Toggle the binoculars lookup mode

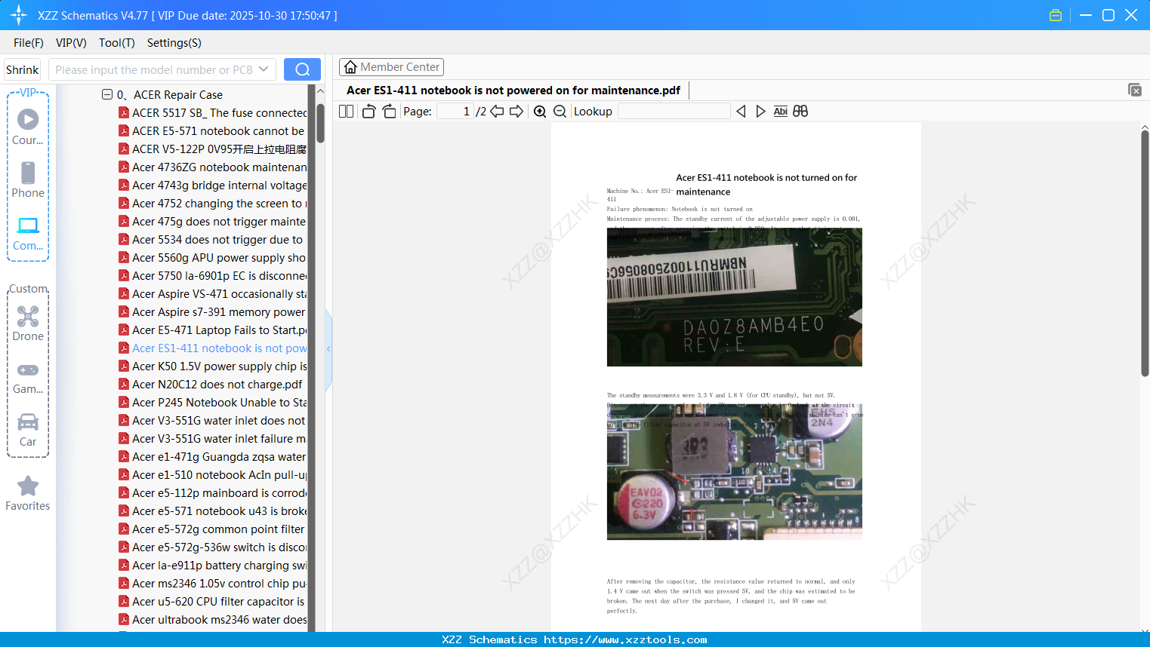coord(800,111)
